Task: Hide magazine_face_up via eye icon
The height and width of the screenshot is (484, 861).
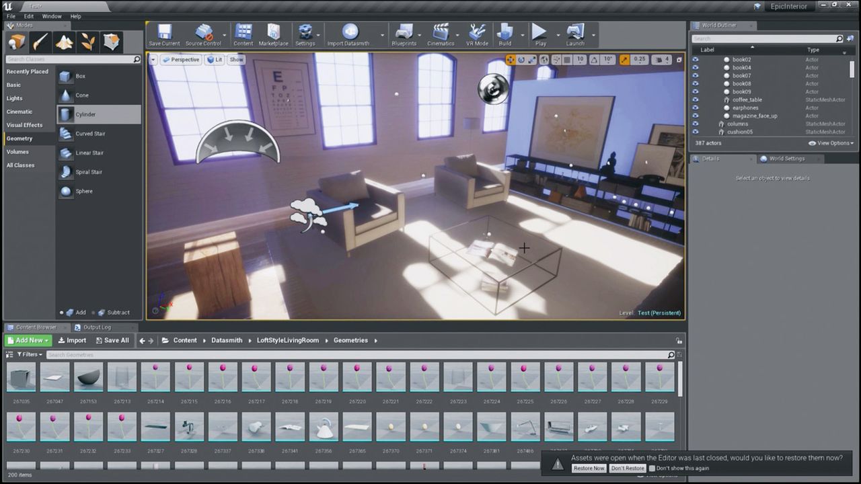Action: (696, 116)
